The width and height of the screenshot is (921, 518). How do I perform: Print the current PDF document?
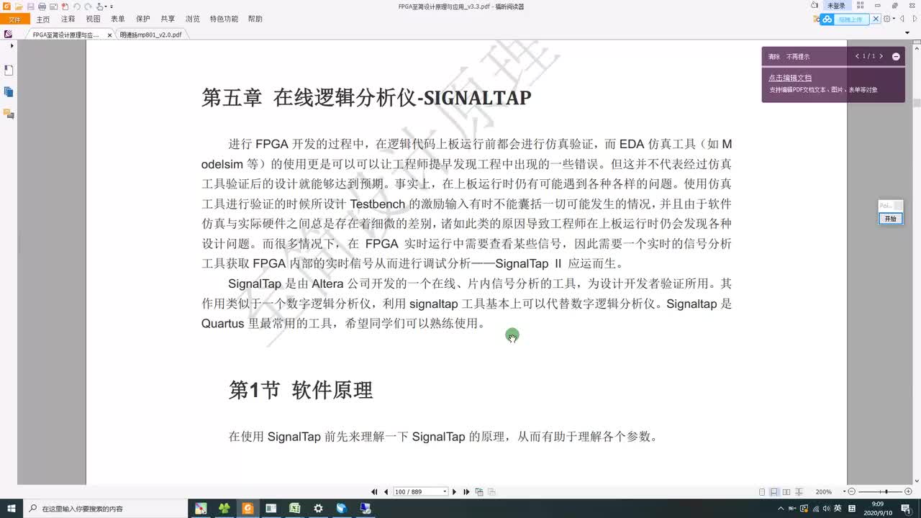coord(42,6)
